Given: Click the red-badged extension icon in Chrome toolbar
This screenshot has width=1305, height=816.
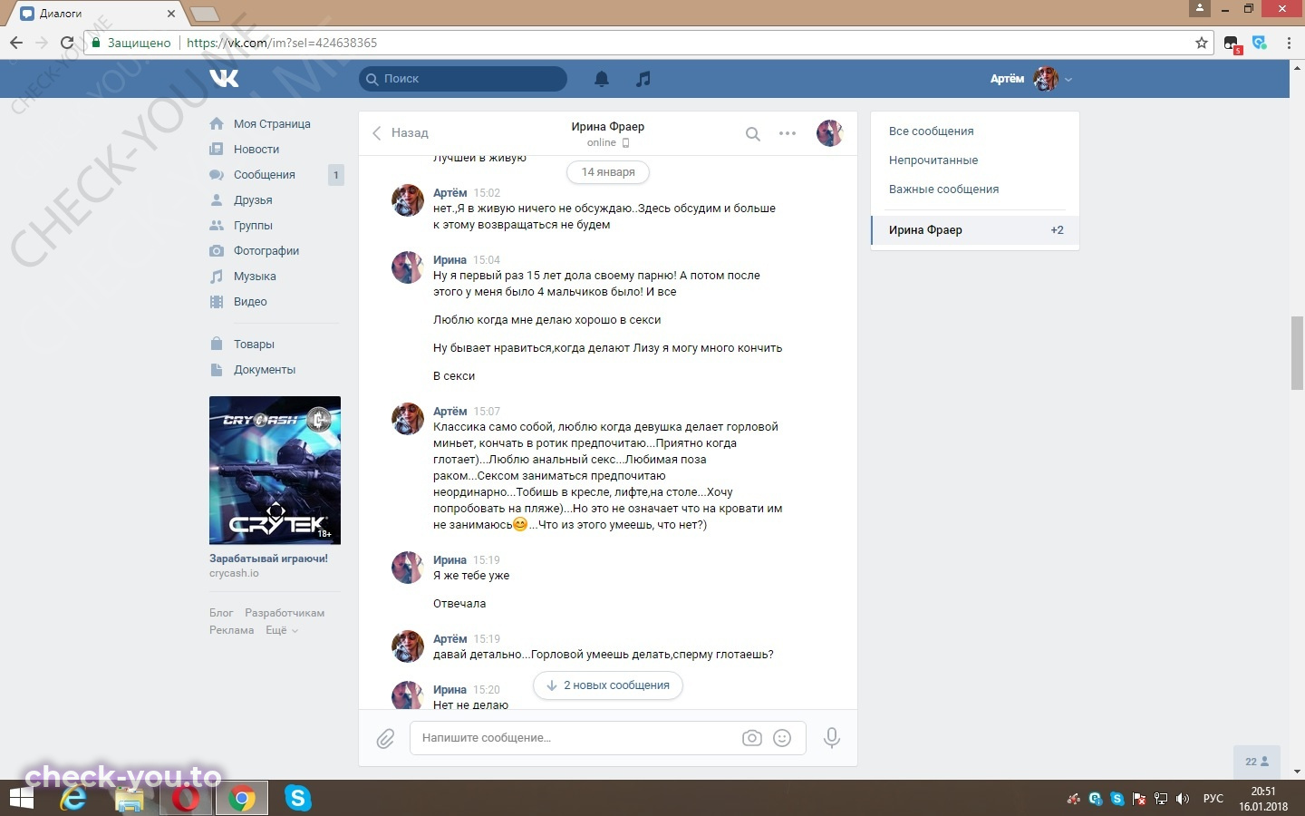Looking at the screenshot, I should click(1232, 44).
